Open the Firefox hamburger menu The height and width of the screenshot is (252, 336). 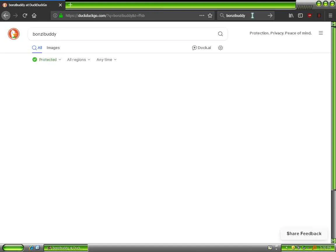point(330,15)
